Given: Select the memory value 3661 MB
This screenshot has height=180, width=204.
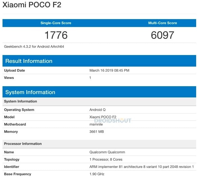Looking at the screenshot, I should click(96, 132).
